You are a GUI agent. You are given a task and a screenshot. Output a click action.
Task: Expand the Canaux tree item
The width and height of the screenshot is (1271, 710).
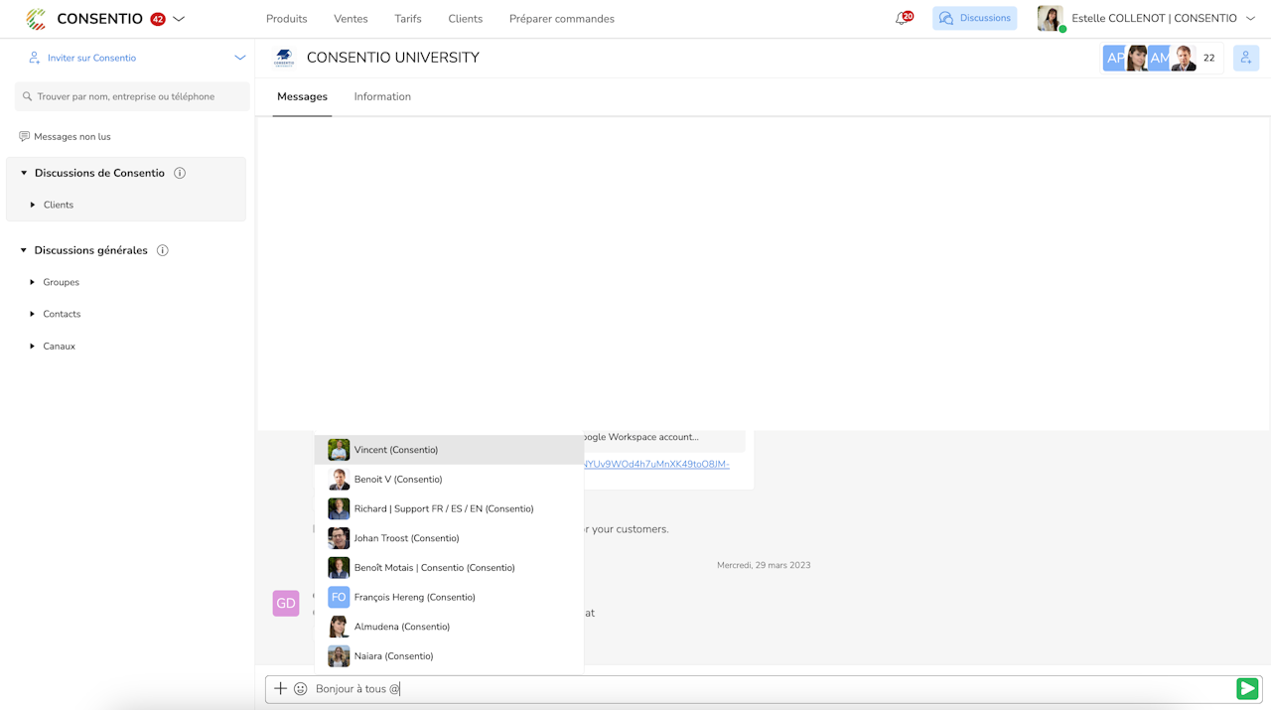click(x=33, y=347)
